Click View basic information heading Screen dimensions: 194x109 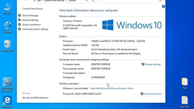coord(88,10)
